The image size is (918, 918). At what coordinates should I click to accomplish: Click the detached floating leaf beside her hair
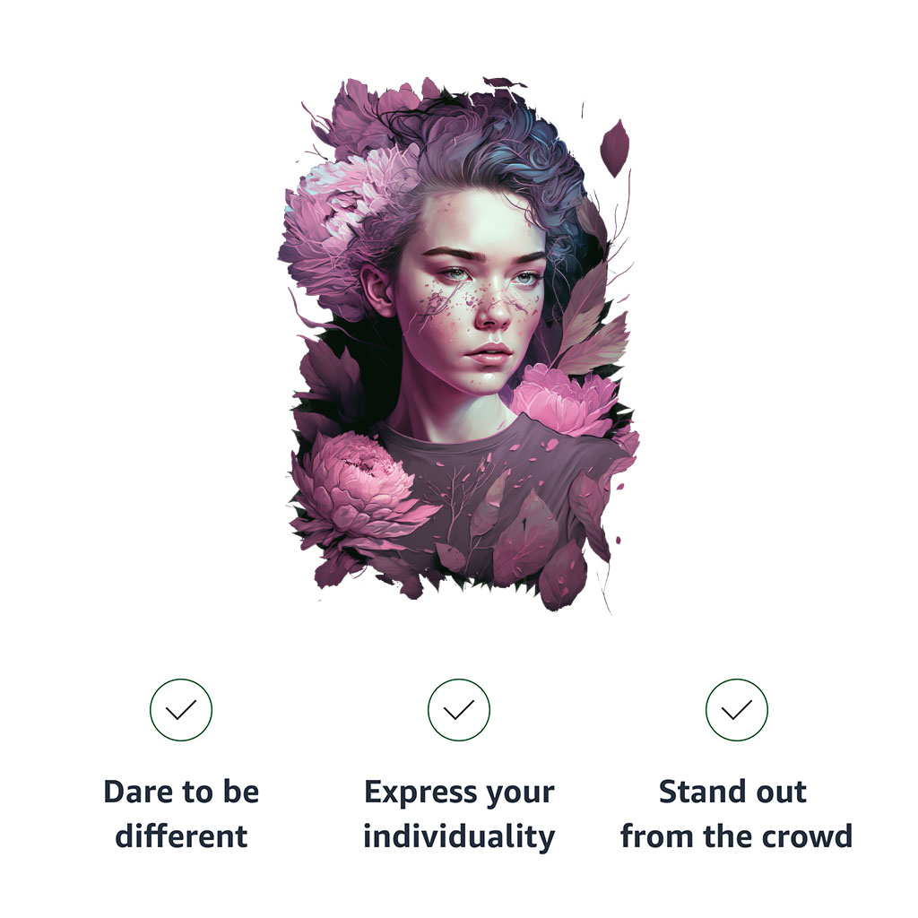614,147
